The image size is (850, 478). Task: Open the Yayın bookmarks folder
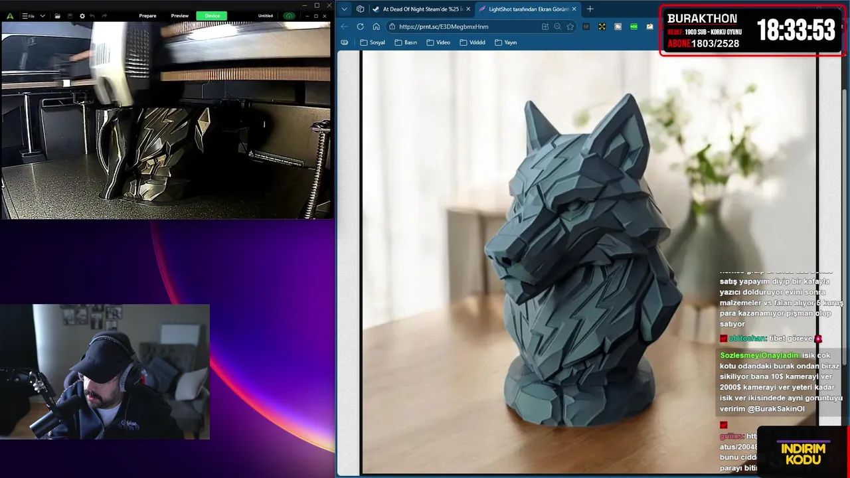coord(506,42)
